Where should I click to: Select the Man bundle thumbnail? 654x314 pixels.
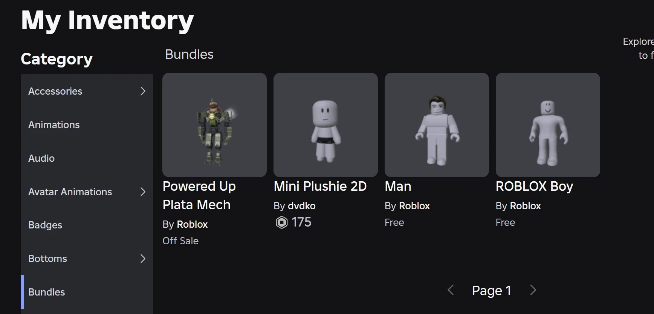437,125
